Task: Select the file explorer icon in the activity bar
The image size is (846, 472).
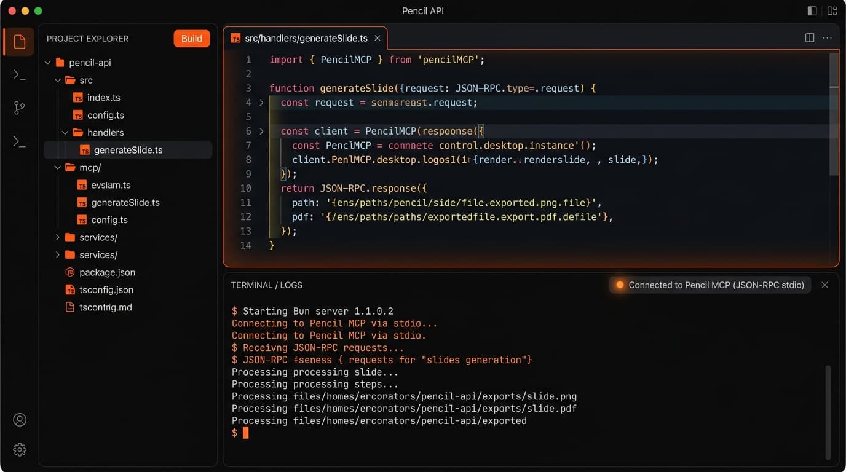Action: (x=18, y=42)
